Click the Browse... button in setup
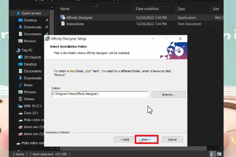This screenshot has height=157, width=236. point(168,94)
